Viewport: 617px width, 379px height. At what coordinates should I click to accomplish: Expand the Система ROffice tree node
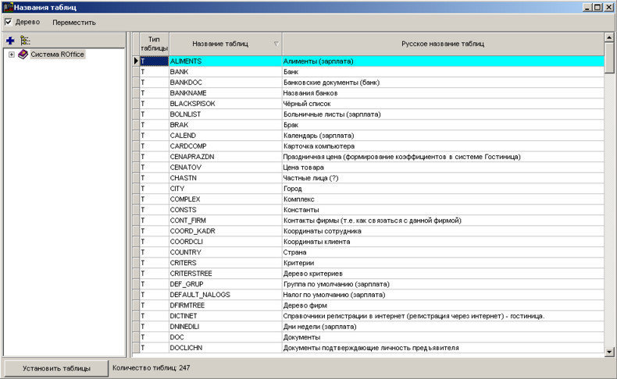click(11, 55)
